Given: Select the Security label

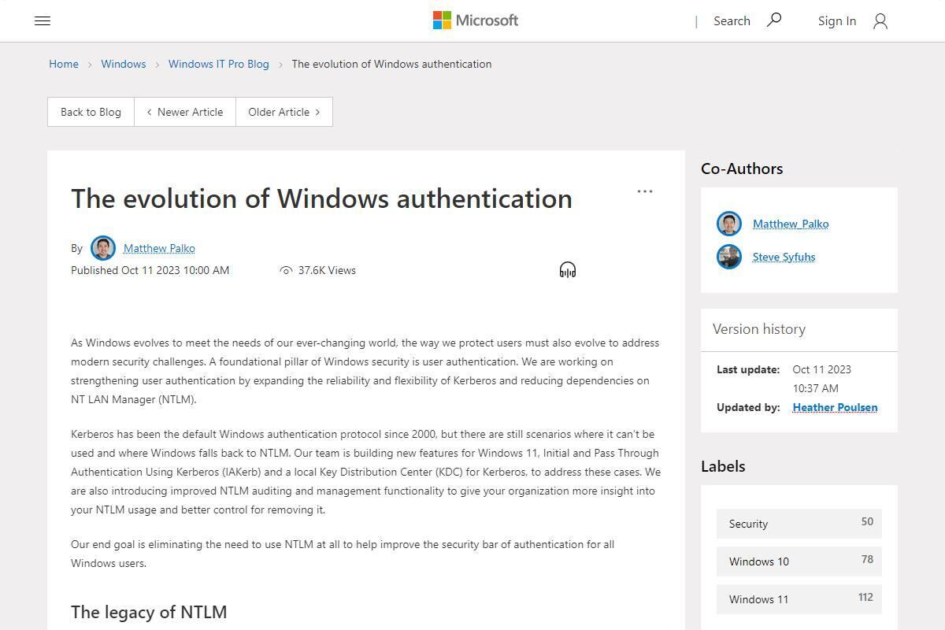Looking at the screenshot, I should pos(799,524).
